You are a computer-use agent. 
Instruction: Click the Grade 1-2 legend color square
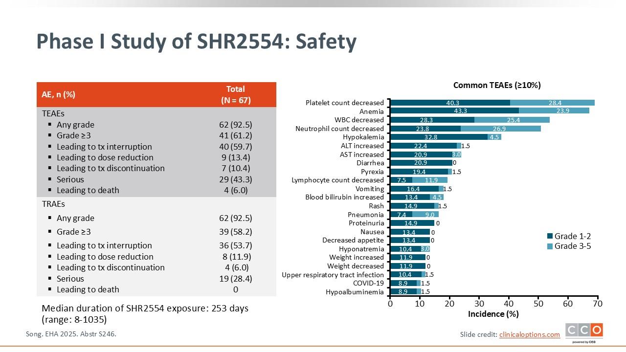[550, 236]
